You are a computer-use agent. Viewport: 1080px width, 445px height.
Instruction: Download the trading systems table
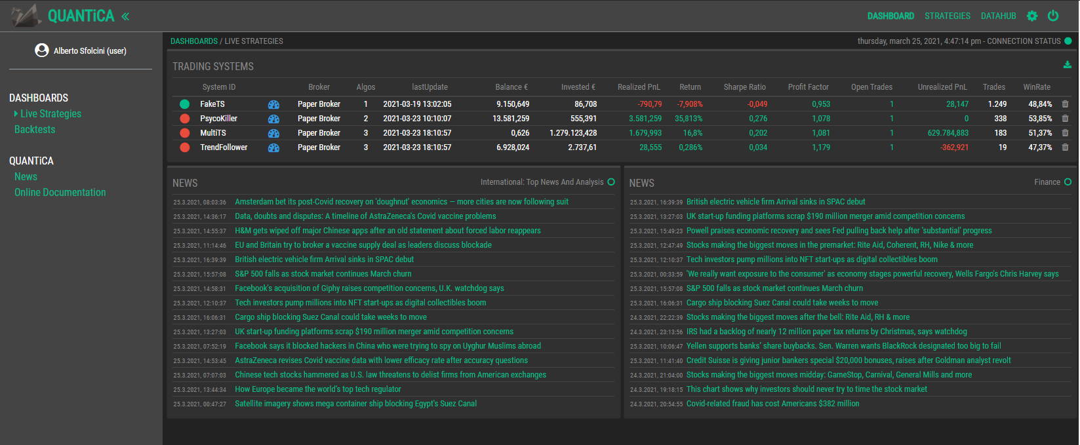(1068, 64)
